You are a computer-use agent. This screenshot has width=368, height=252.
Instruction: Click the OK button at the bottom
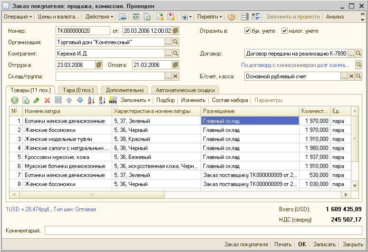(x=302, y=244)
